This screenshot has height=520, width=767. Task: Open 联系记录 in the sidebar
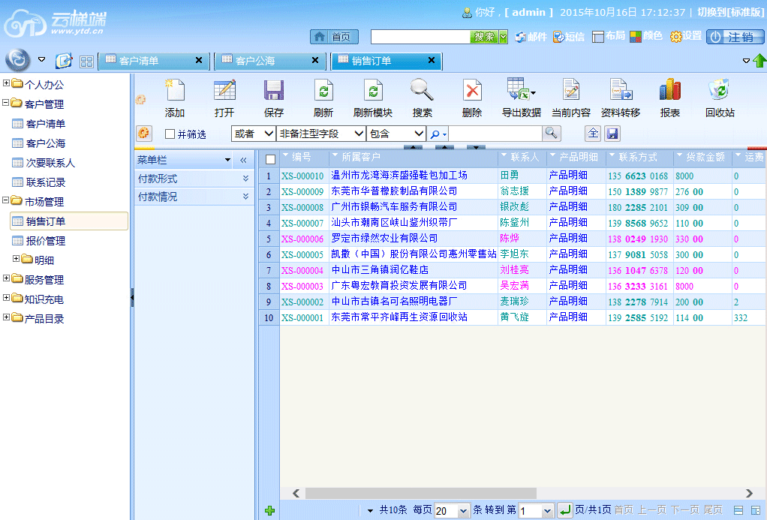(x=46, y=182)
